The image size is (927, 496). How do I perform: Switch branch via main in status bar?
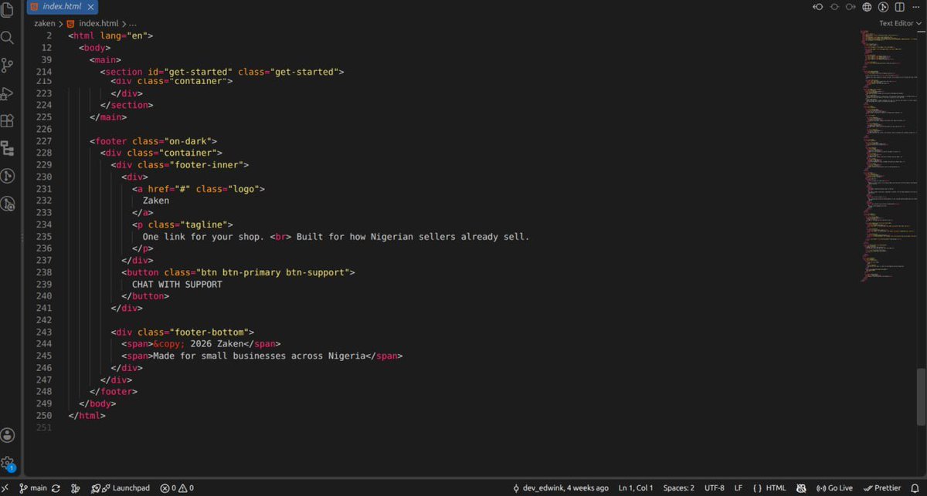coord(33,488)
